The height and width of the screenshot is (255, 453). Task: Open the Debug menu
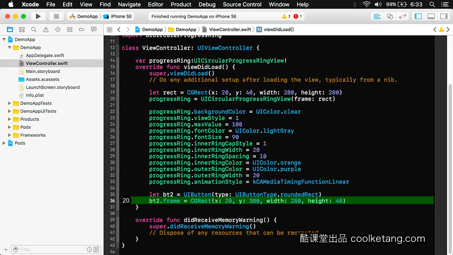tap(207, 4)
